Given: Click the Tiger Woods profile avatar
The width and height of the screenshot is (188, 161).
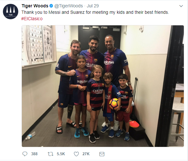Looking at the screenshot, I should click(11, 12).
